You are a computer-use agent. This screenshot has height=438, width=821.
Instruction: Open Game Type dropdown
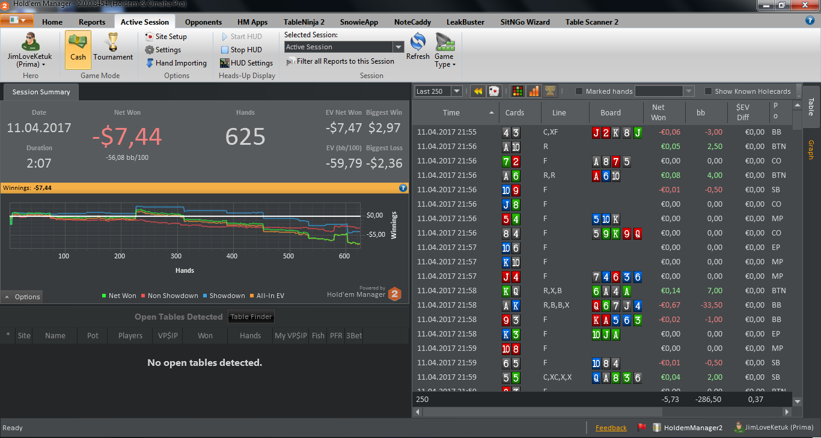click(444, 50)
